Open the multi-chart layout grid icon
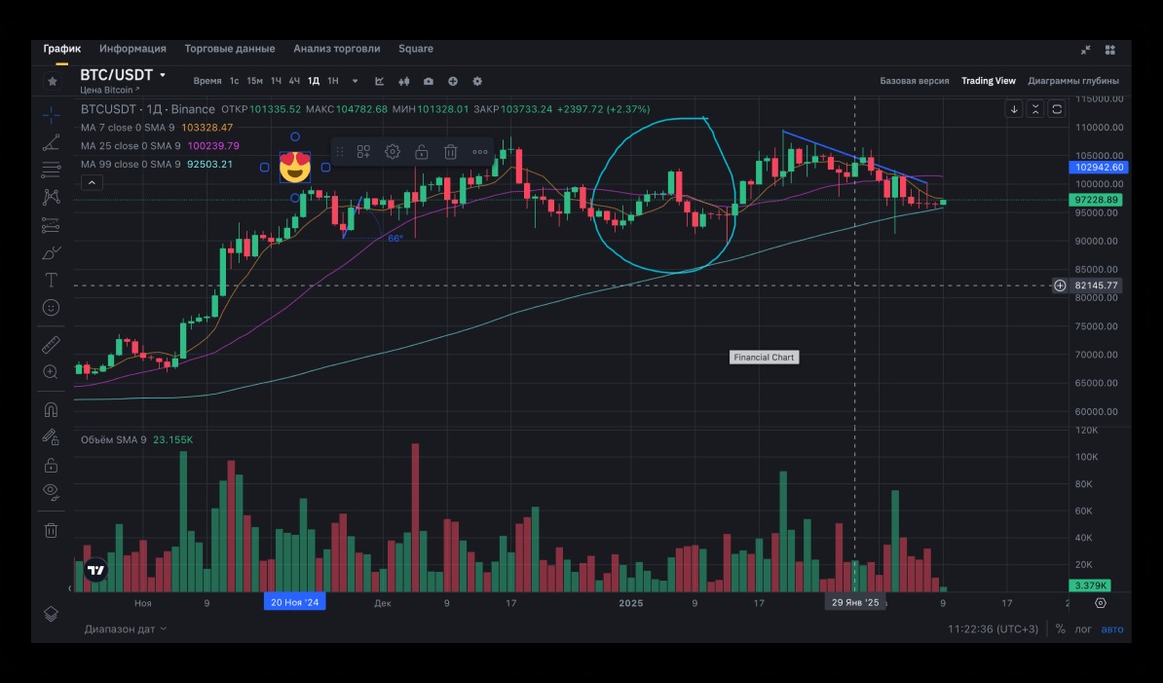This screenshot has height=683, width=1163. click(1110, 50)
